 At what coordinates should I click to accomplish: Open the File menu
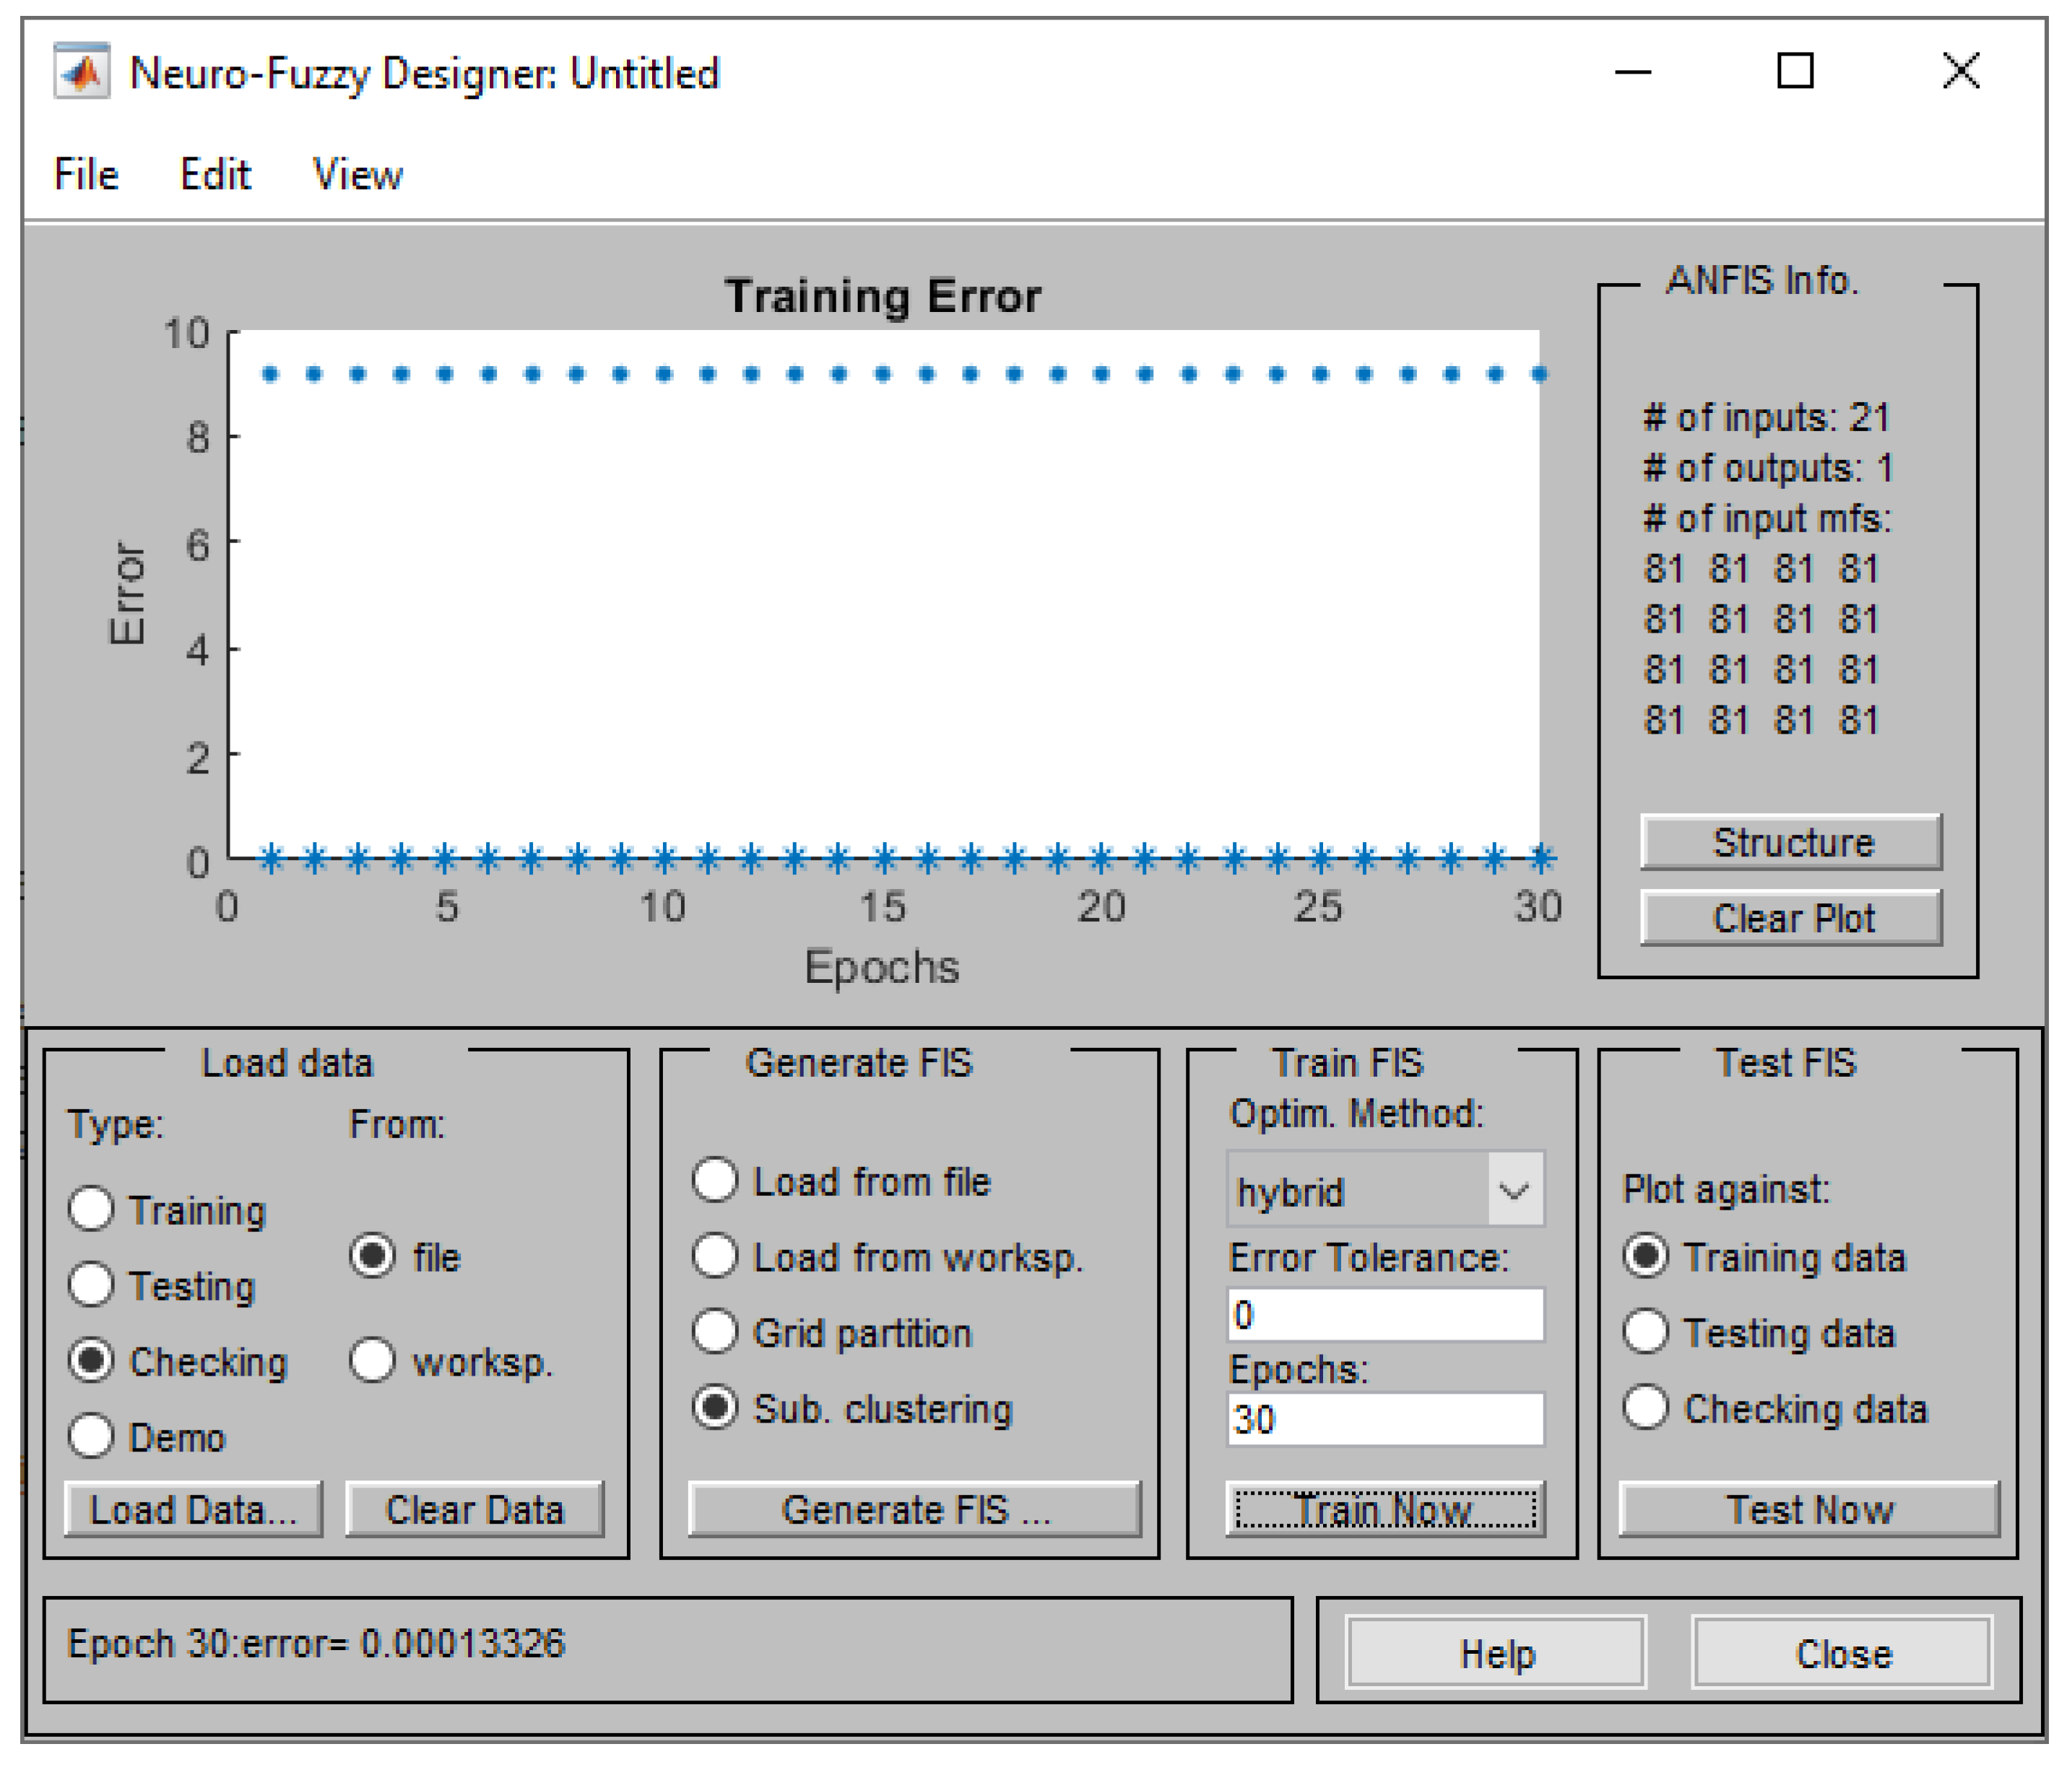point(86,175)
